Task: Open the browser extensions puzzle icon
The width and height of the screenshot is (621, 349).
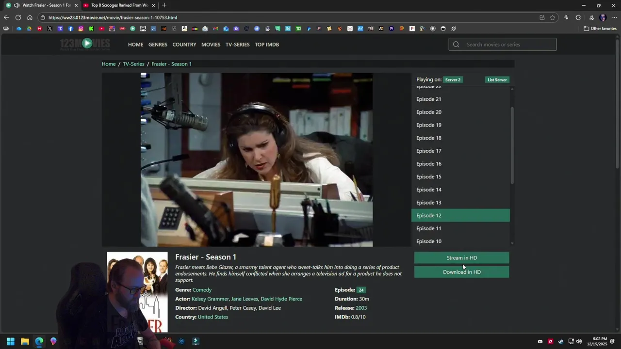Action: point(578,17)
